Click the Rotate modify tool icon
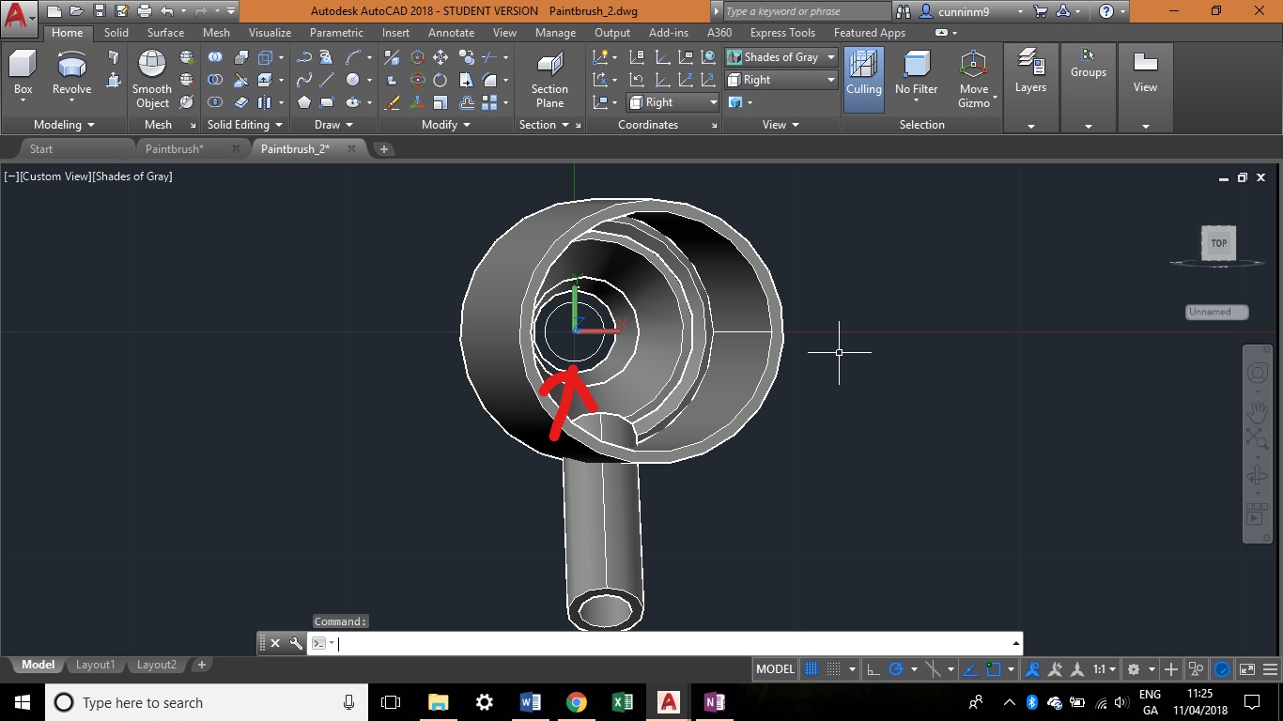The image size is (1283, 721). point(440,80)
